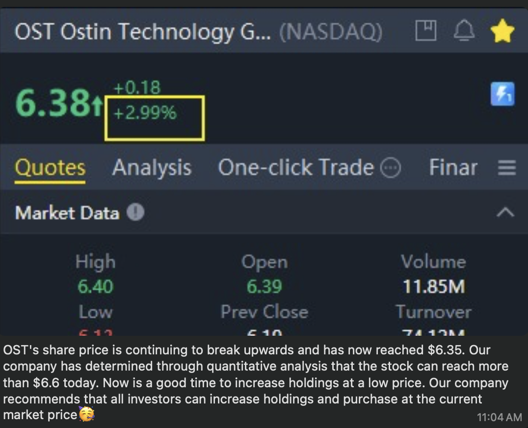Click the green up arrow beside price
Image resolution: width=528 pixels, height=428 pixels.
click(97, 105)
